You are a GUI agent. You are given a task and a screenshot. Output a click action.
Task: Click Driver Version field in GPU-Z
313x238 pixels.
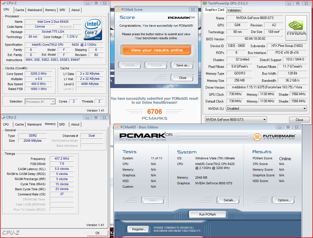[267, 87]
